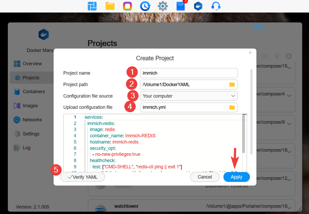Open the Help link

tap(258, 26)
